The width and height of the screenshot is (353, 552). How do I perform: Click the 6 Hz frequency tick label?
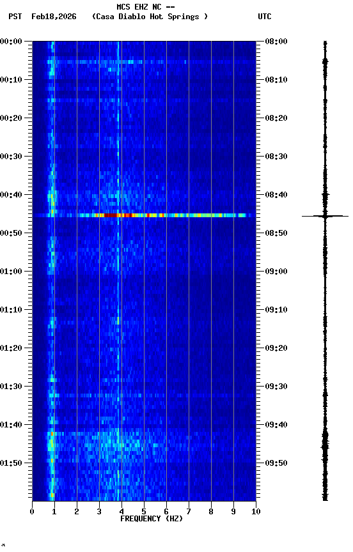coord(166,512)
